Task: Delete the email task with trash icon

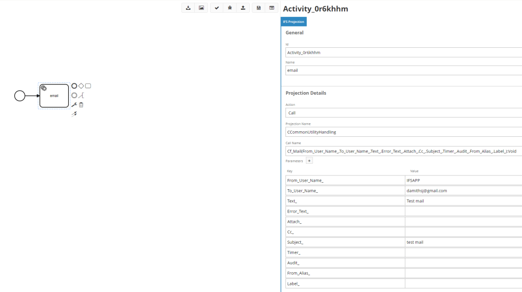Action: coord(81,105)
